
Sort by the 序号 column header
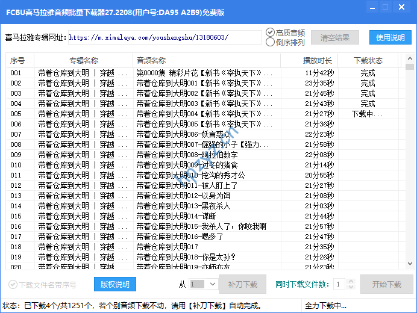pyautogui.click(x=18, y=61)
